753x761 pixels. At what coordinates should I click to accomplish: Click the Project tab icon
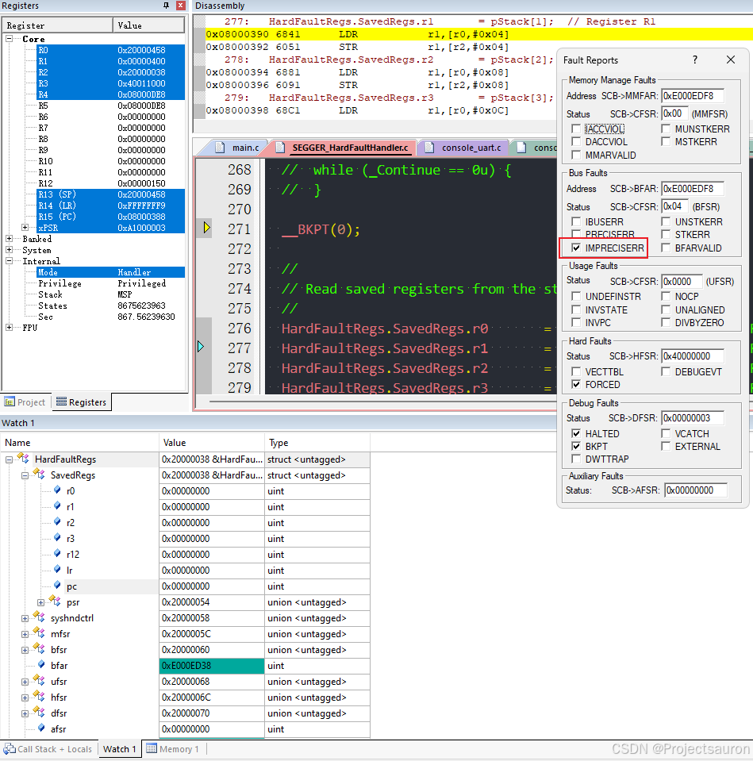tap(10, 402)
